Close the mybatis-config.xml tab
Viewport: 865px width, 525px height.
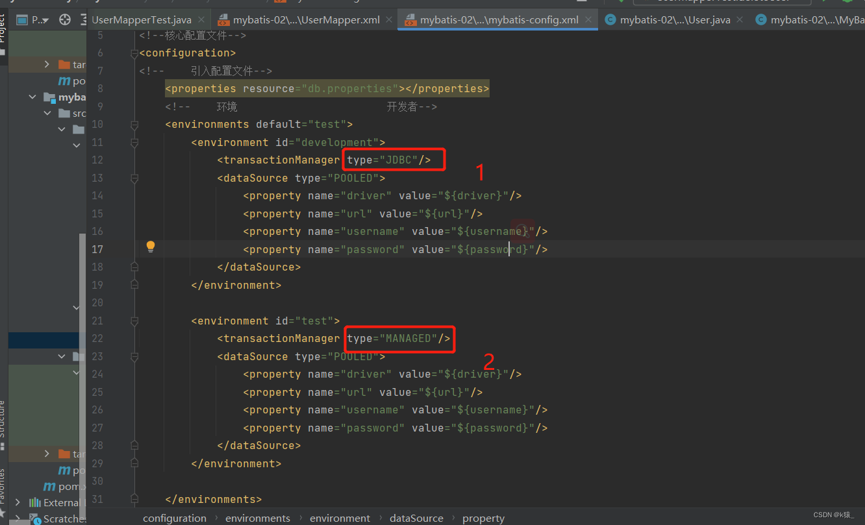point(588,20)
